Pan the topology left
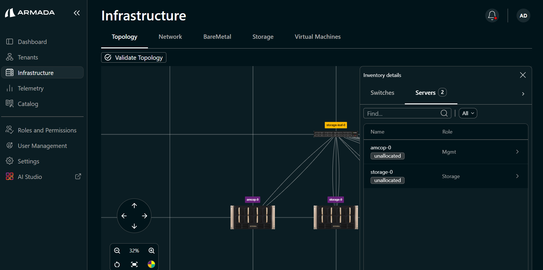 click(x=124, y=216)
